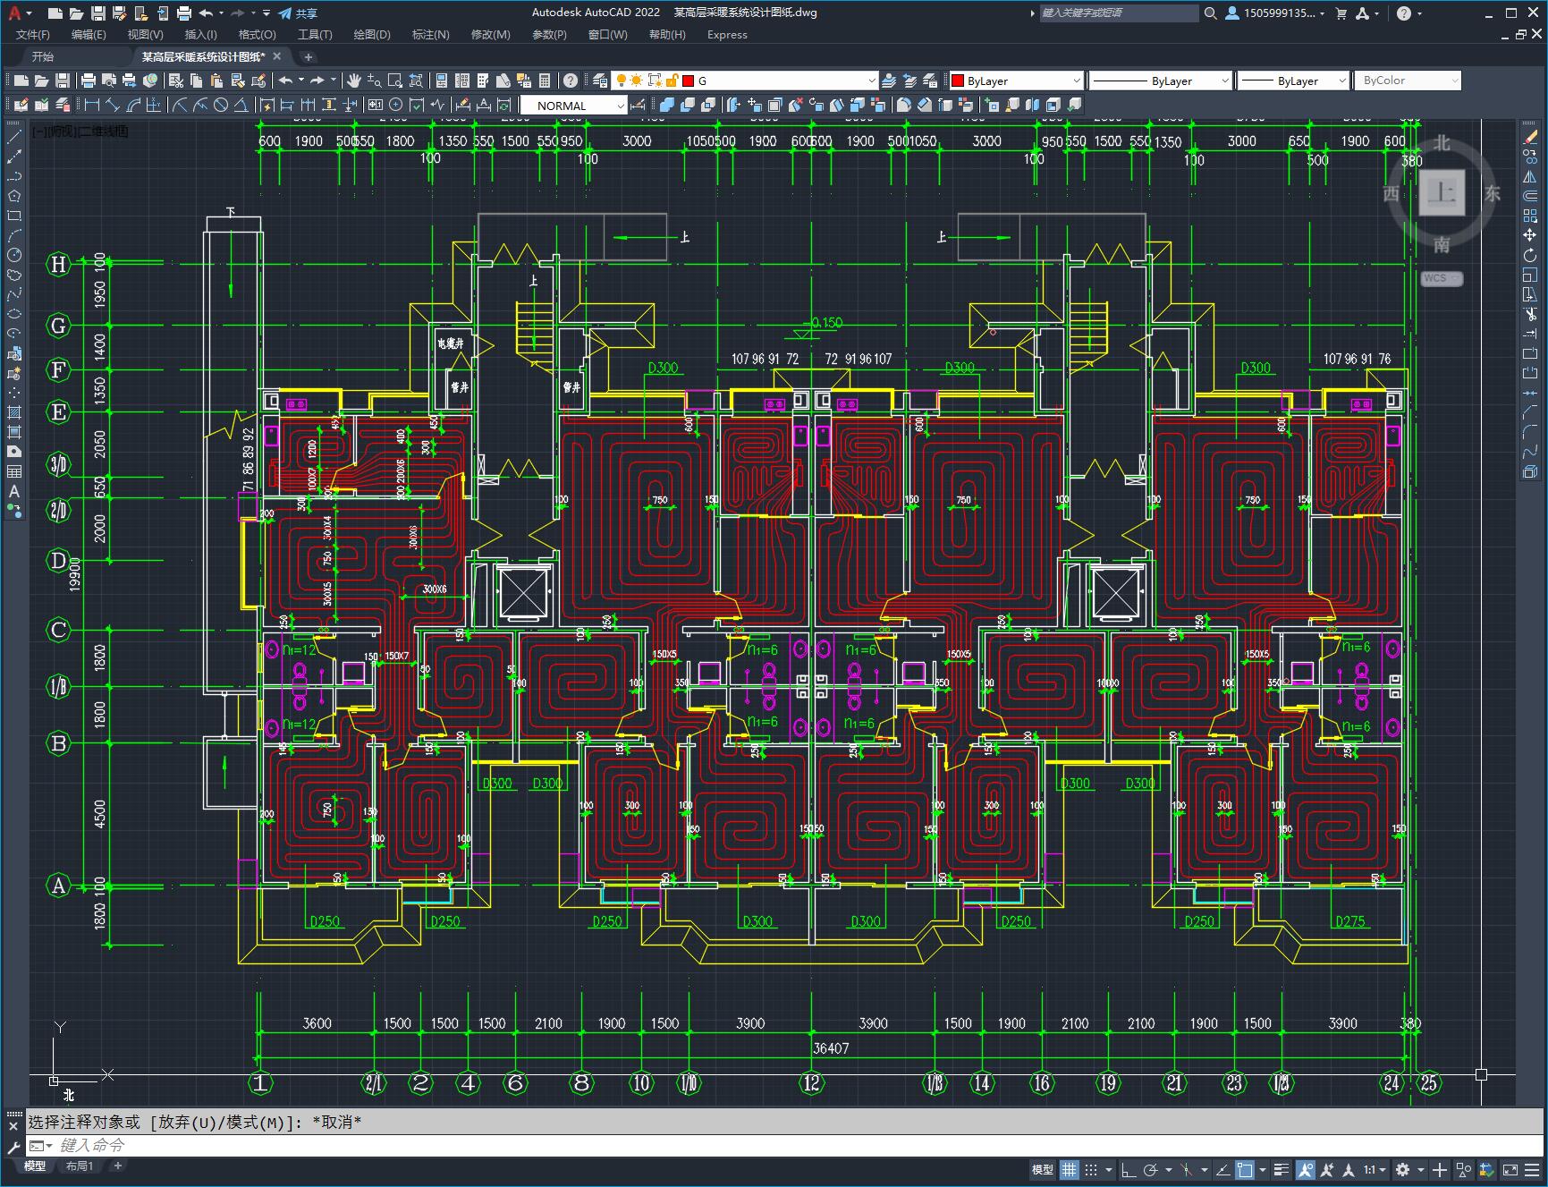This screenshot has height=1187, width=1548.
Task: Click the clean screen button in status bar
Action: [1510, 1169]
